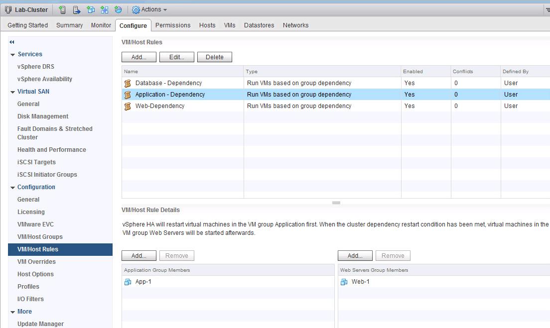Collapse the navigation pane with double-arrow icon
Screen dimensions: 550x328
[x=12, y=42]
